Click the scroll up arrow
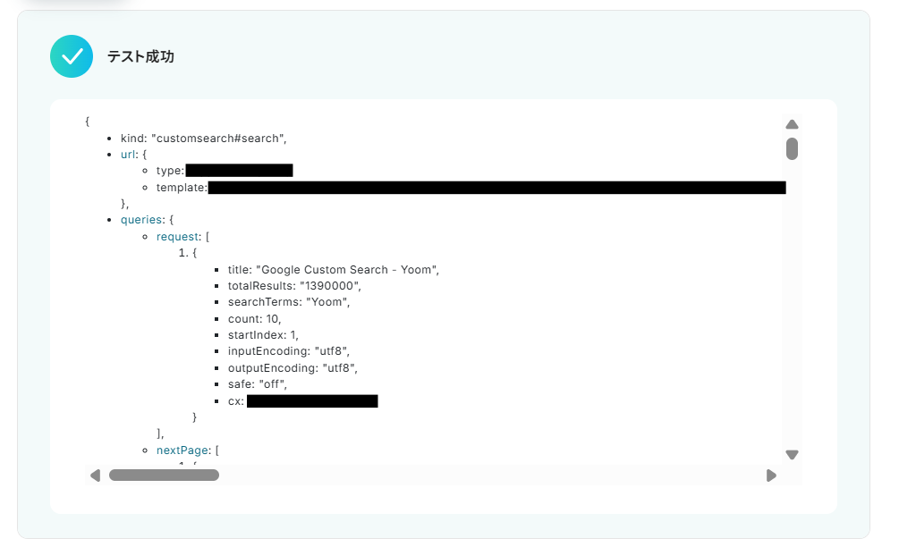899x547 pixels. (792, 124)
